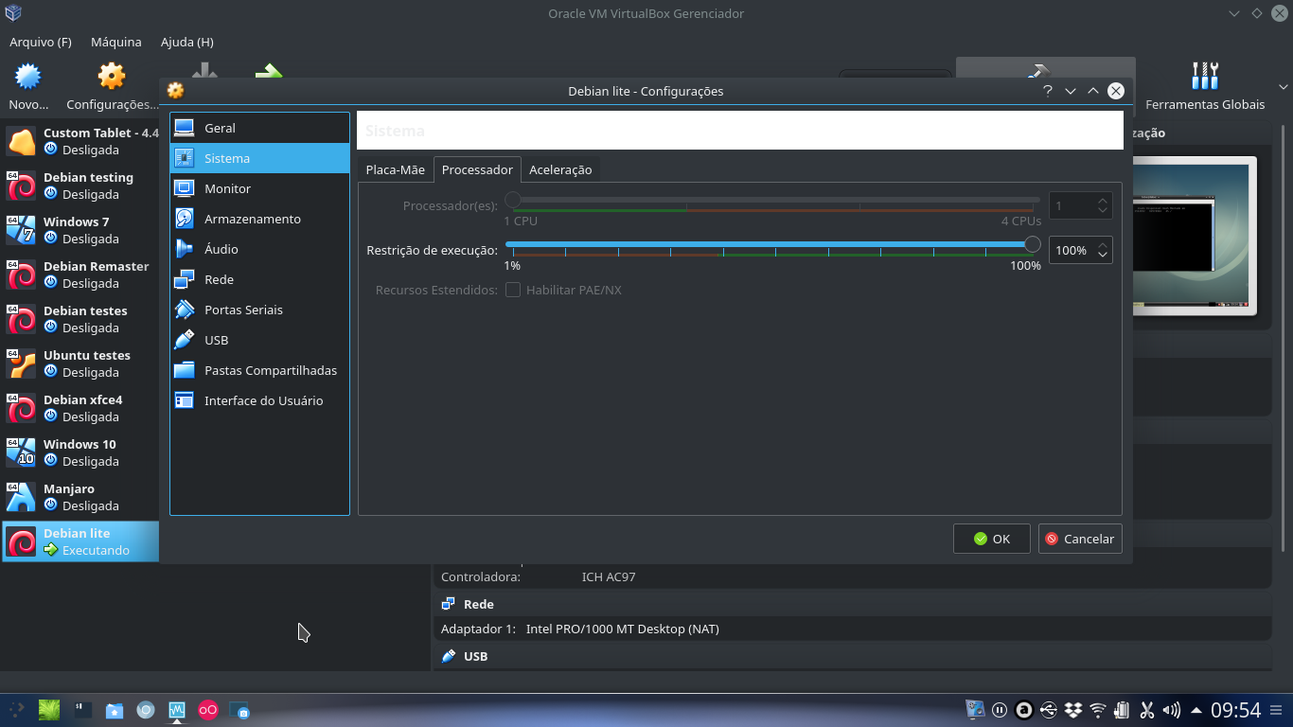This screenshot has height=727, width=1293.
Task: Select the Portas Seriais category
Action: (241, 310)
